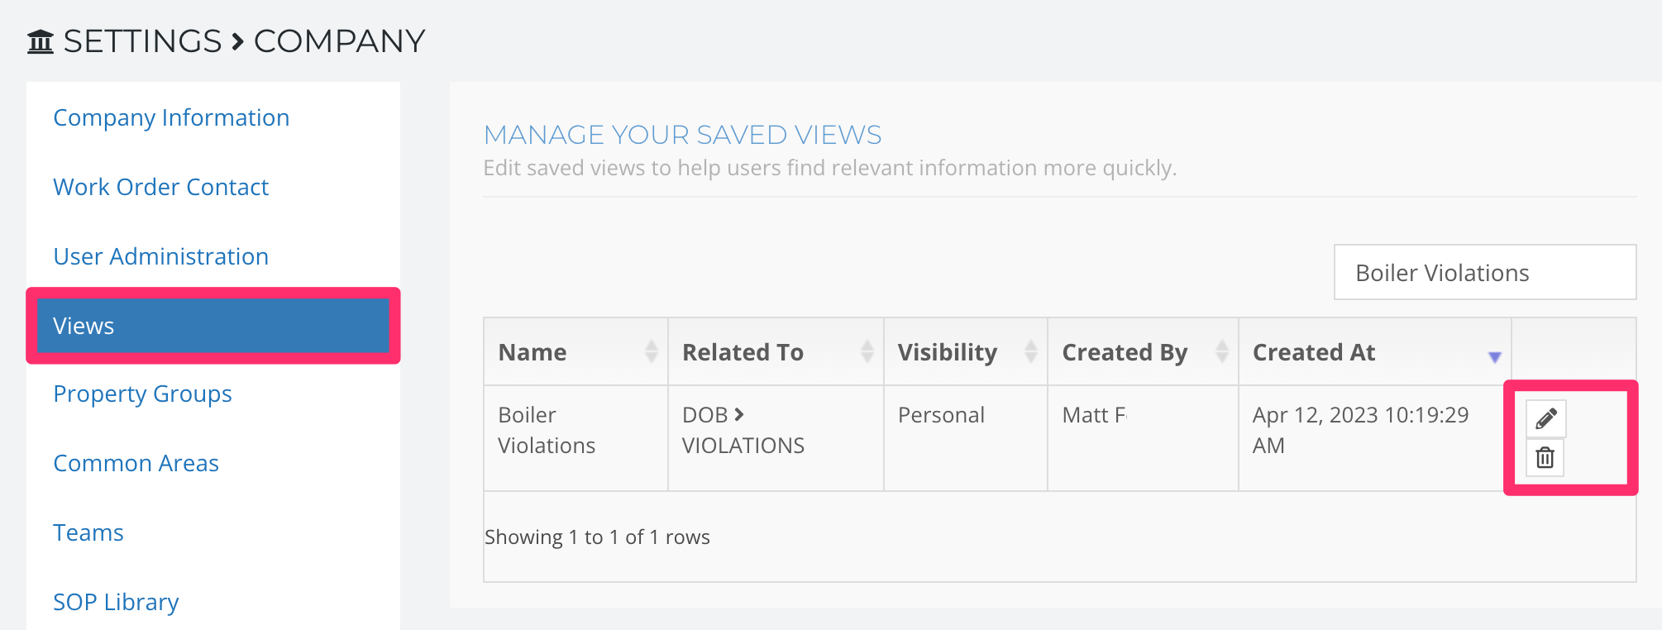Open Work Order Contact settings
The image size is (1662, 630).
click(160, 187)
